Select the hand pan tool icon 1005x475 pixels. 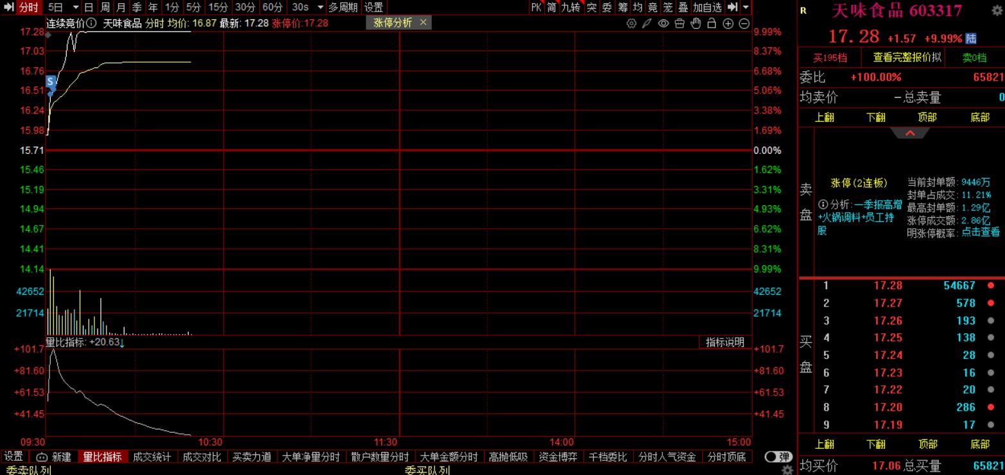[x=696, y=24]
